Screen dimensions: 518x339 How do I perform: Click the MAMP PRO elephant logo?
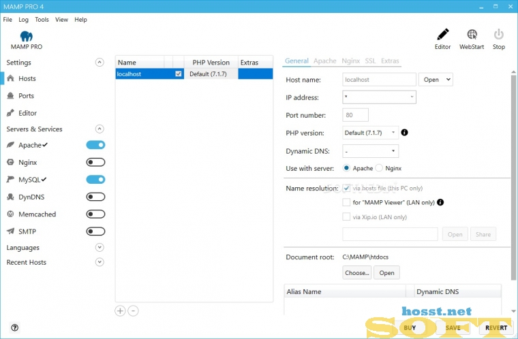27,36
